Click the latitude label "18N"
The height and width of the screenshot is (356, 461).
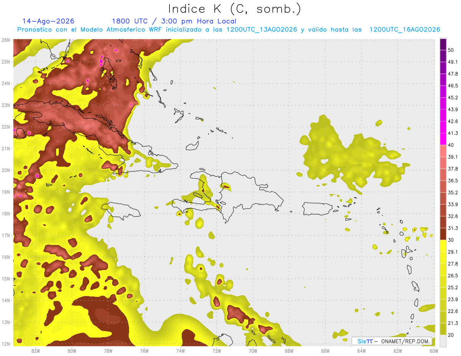6,214
